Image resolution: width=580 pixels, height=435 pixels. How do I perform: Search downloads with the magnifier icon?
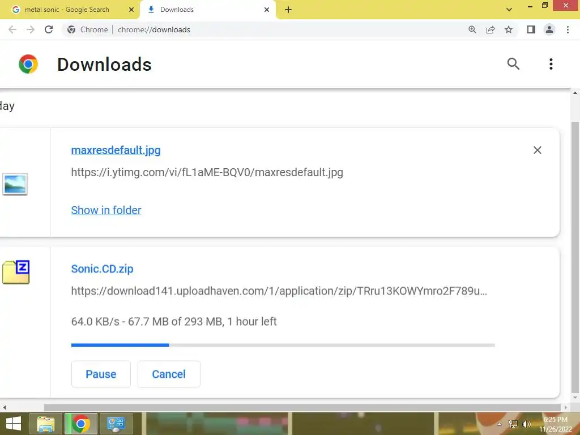pos(513,64)
